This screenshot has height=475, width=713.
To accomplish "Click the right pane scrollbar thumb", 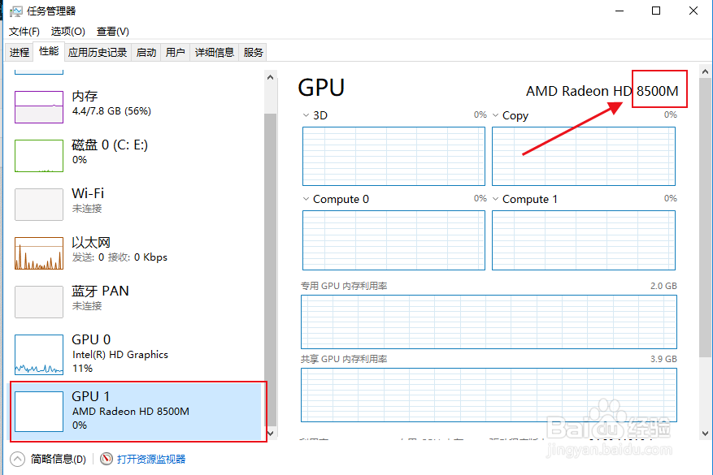I will tap(705, 218).
